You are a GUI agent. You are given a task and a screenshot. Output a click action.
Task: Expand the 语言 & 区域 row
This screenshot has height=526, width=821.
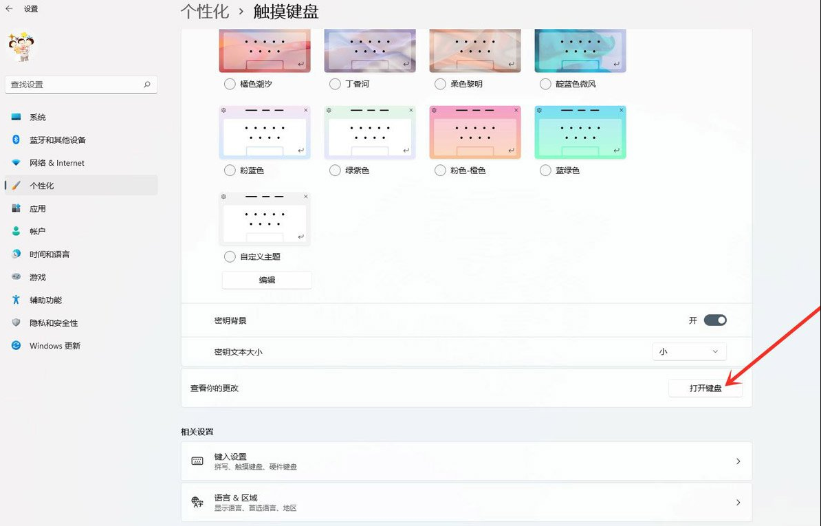tap(466, 502)
